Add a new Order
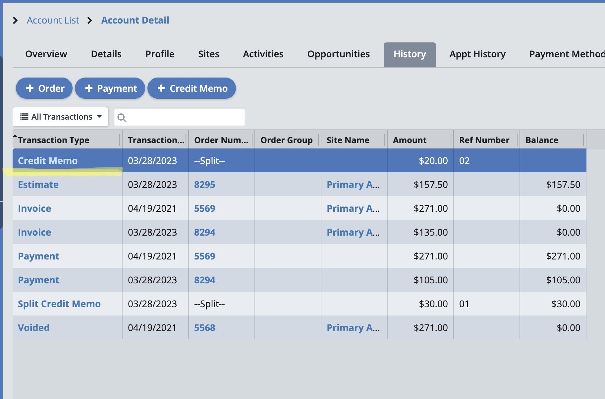605x399 pixels. (44, 88)
